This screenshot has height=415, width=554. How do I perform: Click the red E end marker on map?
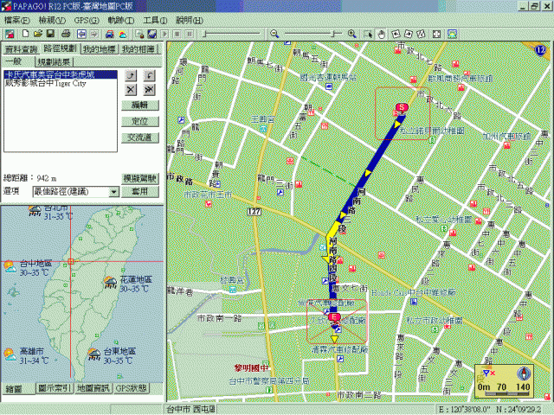[334, 317]
